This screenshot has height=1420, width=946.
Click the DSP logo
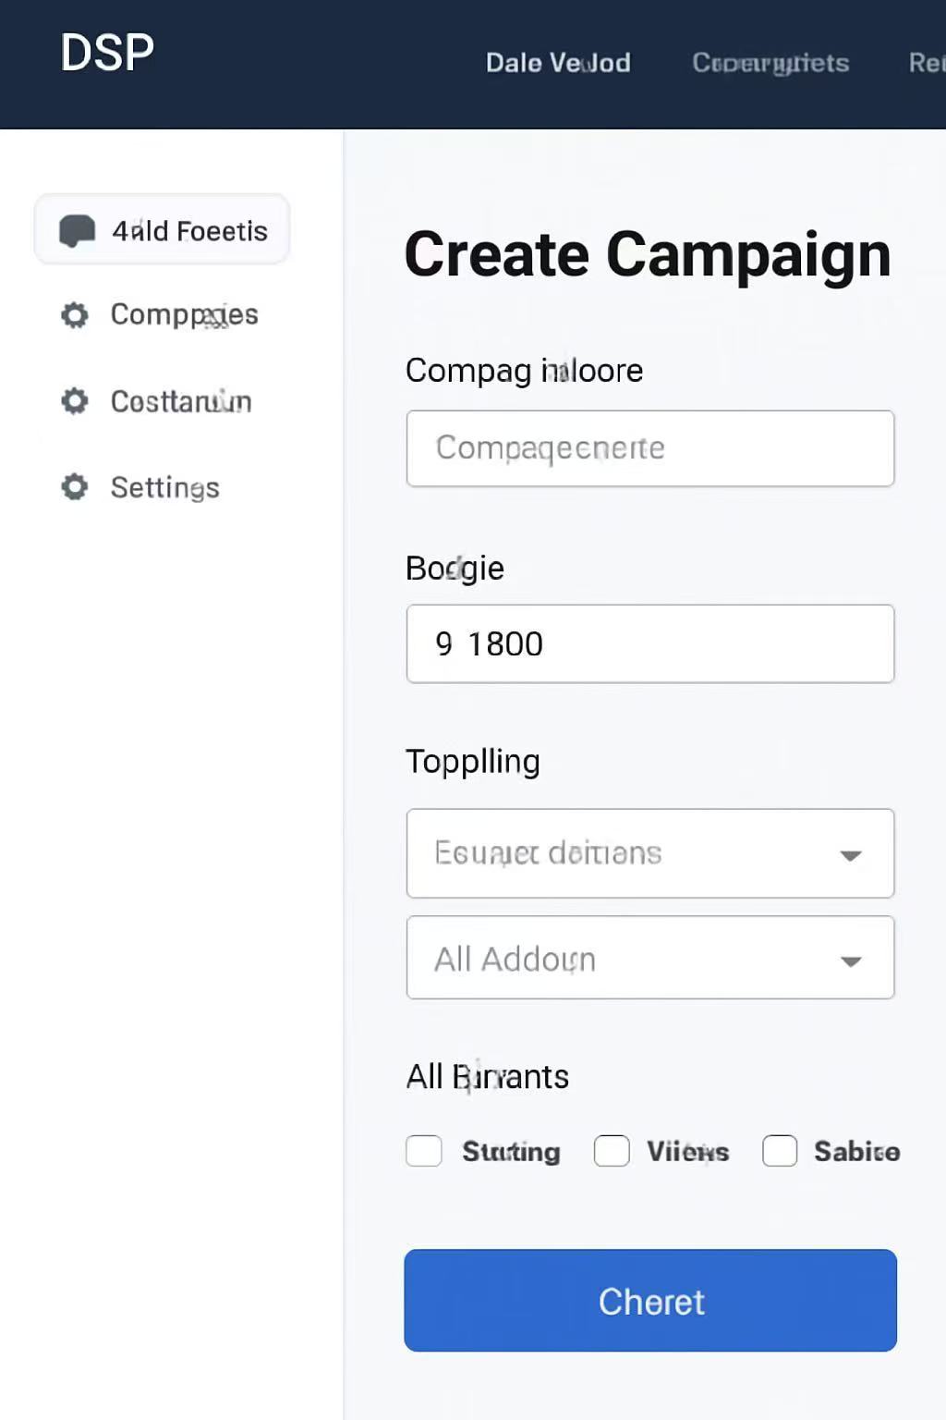(107, 53)
